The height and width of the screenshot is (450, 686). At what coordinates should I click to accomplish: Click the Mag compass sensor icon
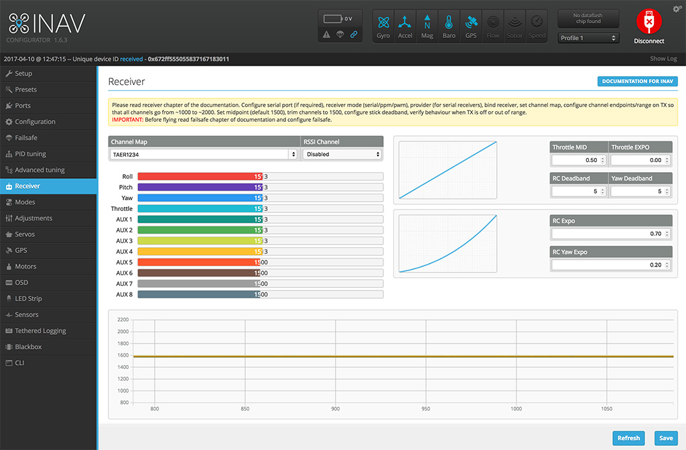click(x=427, y=26)
